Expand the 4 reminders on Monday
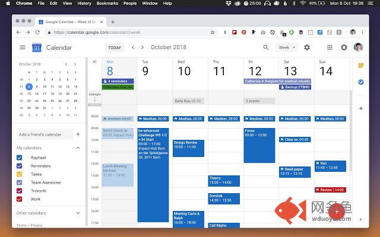This screenshot has height=237, width=380. (x=118, y=81)
